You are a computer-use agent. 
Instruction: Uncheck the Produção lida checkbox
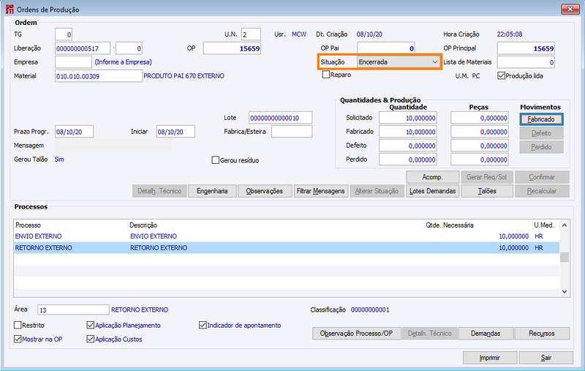501,76
